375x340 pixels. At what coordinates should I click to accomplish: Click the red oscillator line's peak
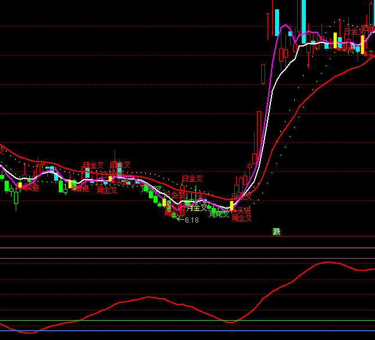[x=328, y=263]
